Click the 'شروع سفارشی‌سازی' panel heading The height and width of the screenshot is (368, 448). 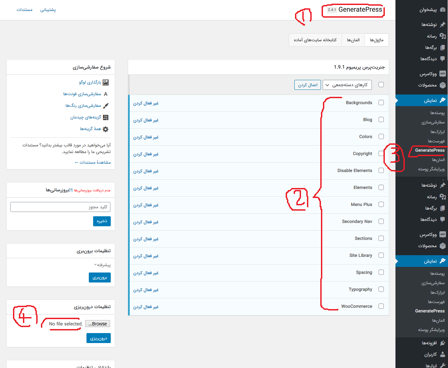point(92,67)
